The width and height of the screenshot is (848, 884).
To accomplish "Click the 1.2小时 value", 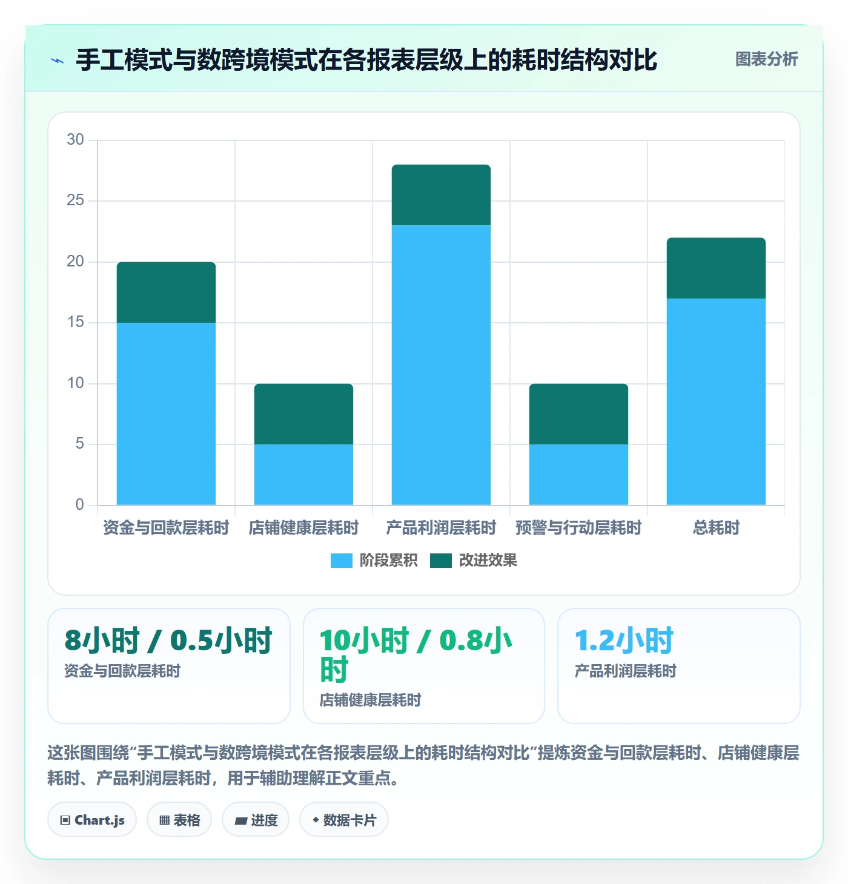I will 624,641.
